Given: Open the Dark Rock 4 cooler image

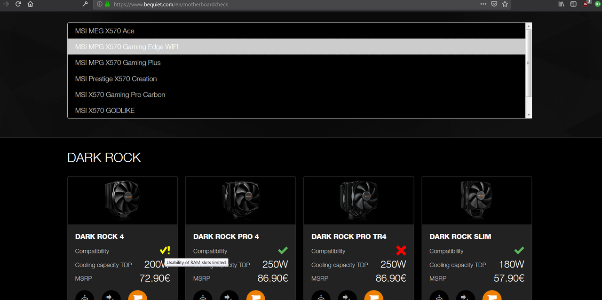Looking at the screenshot, I should point(122,200).
